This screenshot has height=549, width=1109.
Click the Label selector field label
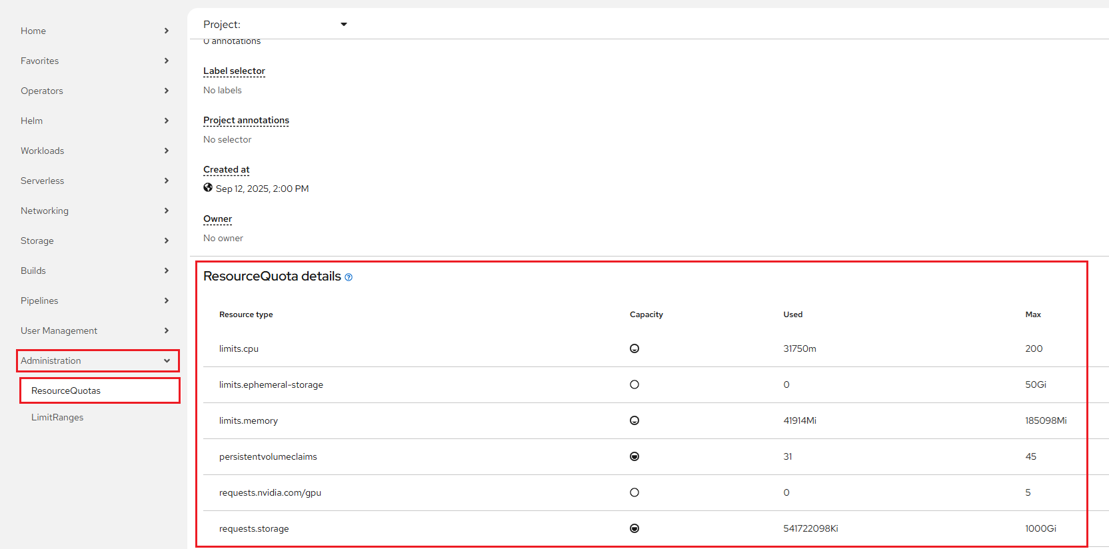click(234, 71)
